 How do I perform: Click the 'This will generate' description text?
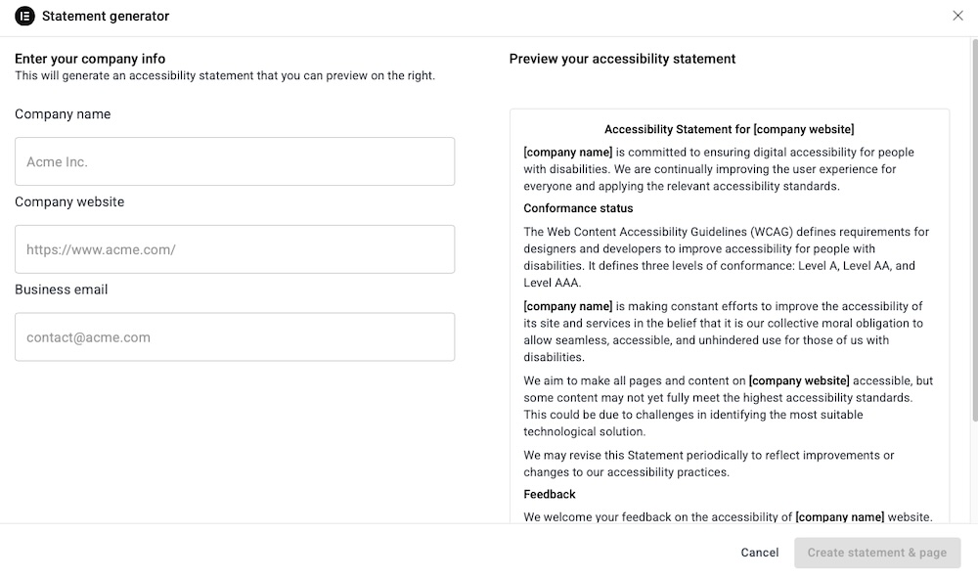[225, 75]
